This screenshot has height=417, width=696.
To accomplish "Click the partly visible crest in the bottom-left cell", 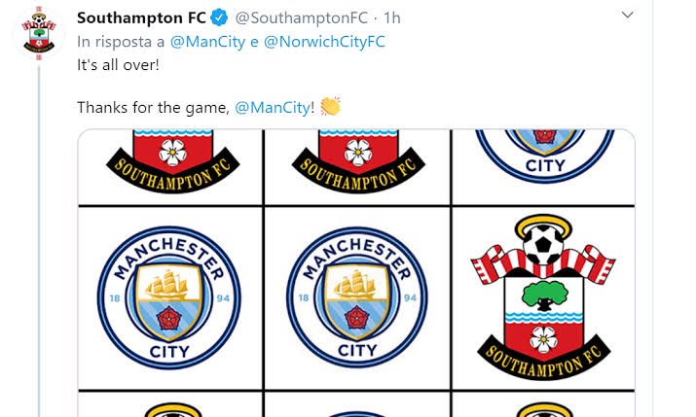I will 171,408.
